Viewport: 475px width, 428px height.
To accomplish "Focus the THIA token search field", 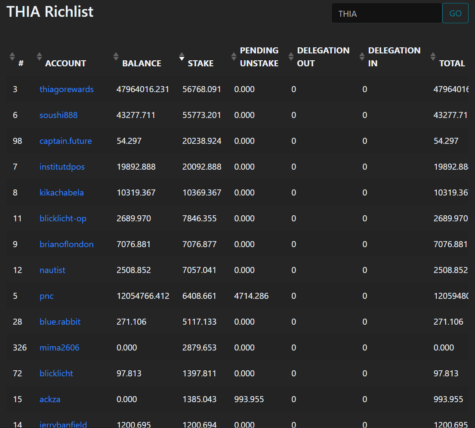I will [x=386, y=13].
